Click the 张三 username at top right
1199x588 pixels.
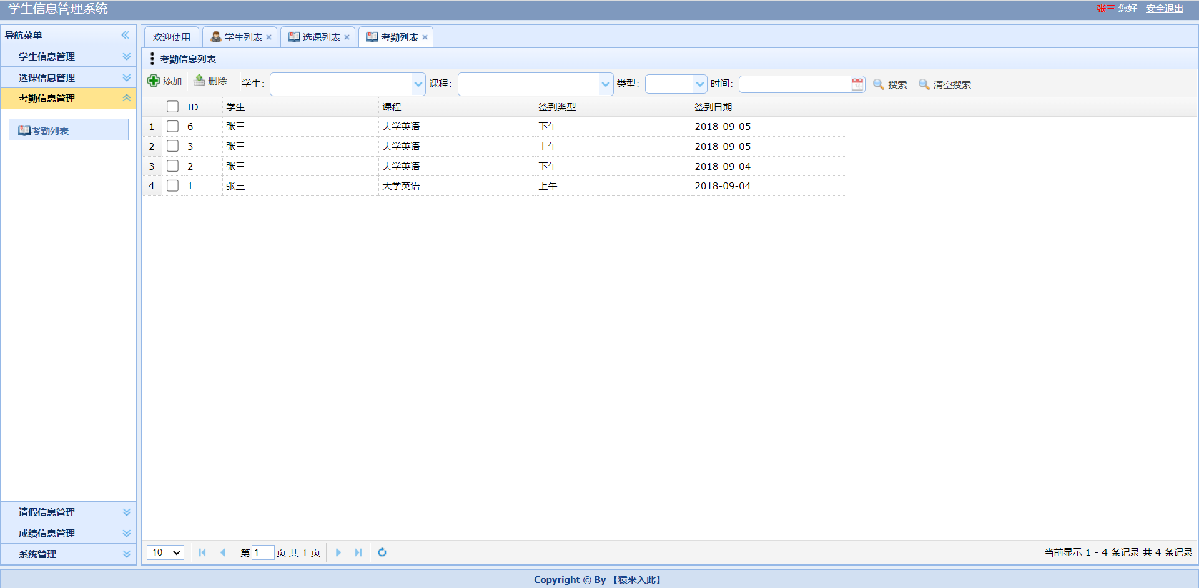[1105, 9]
